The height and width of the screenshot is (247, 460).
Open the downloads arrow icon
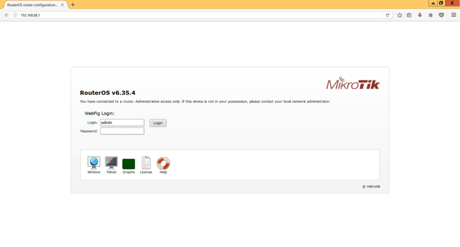[420, 15]
